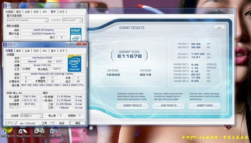The image size is (251, 143).
Task: Click the CPU-Z title icon of back window
Action: pos(5,5)
